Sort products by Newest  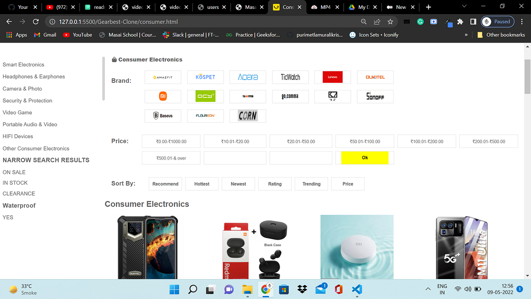[x=239, y=184]
